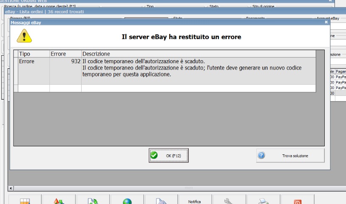Click the Notifica toolbar button

[195, 200]
